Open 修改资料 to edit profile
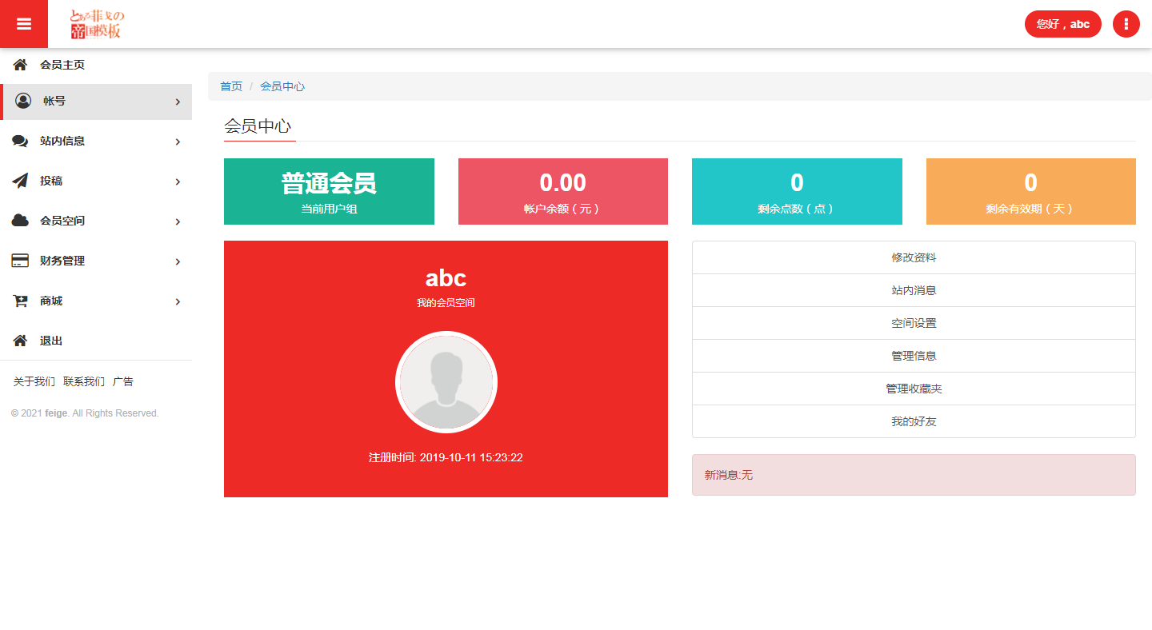The height and width of the screenshot is (630, 1152). [913, 257]
